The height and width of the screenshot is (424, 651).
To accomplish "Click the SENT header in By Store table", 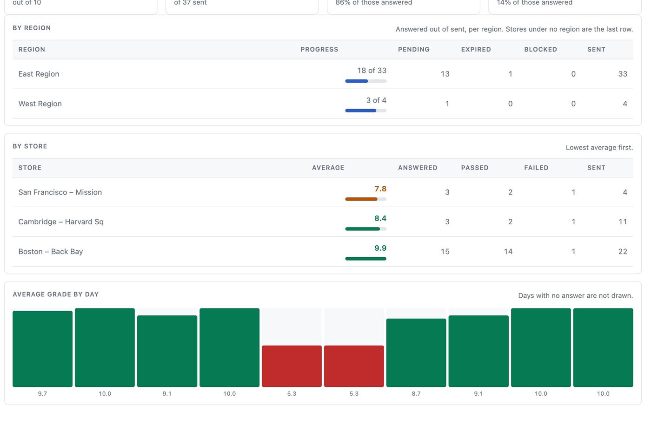I will [596, 168].
